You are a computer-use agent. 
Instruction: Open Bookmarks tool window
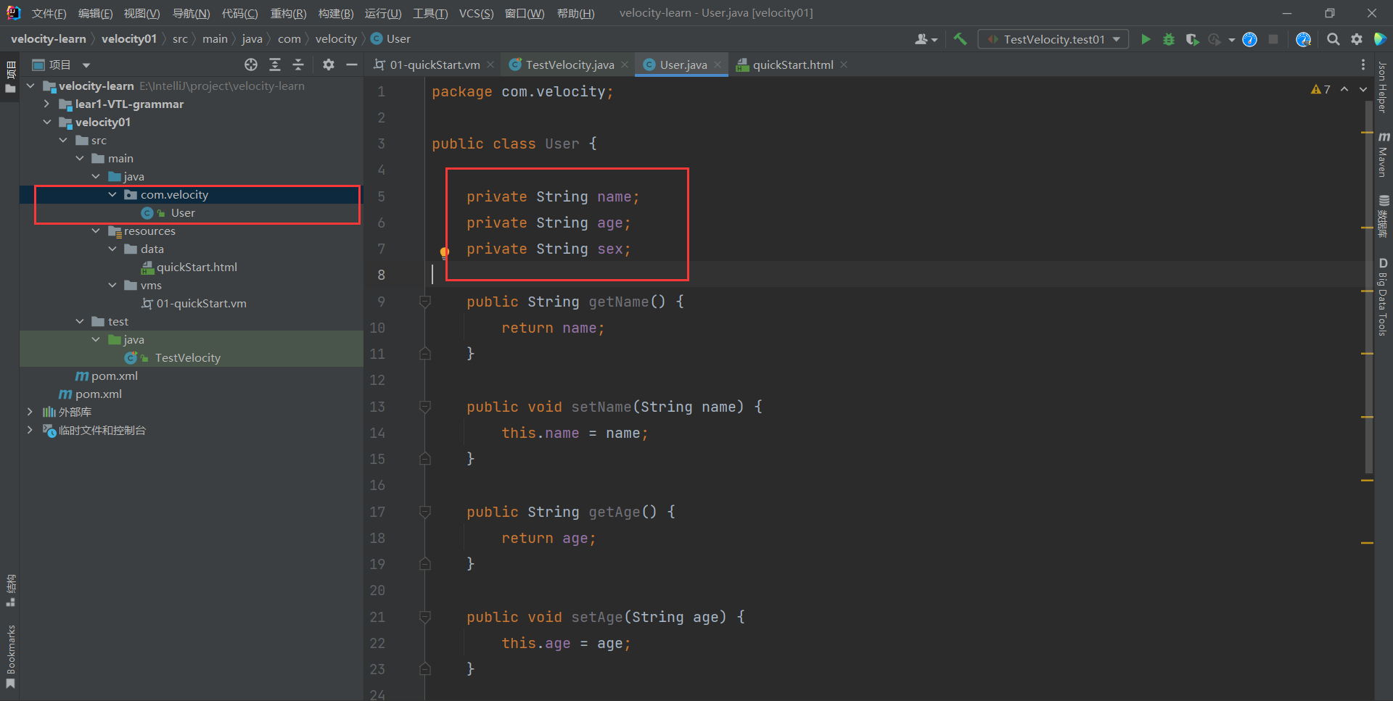[x=10, y=657]
